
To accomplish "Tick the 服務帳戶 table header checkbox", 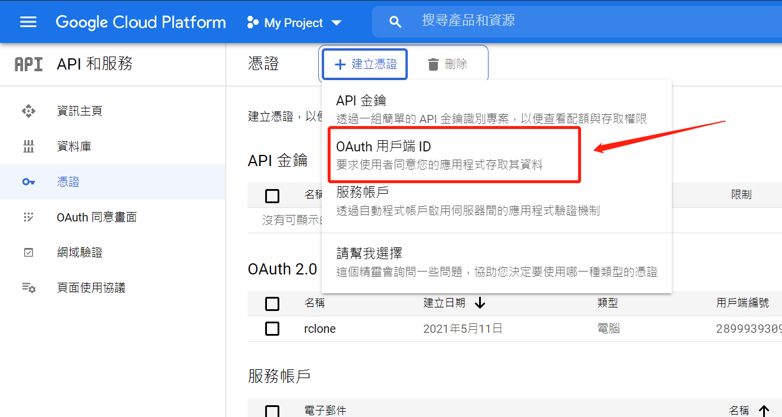I will click(x=272, y=411).
